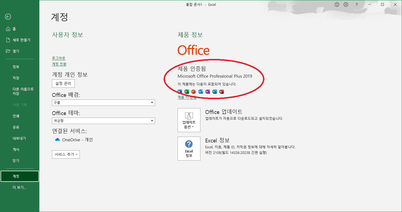The image size is (402, 212).
Task: Click the frowning face feedback icon
Action: point(346,4)
